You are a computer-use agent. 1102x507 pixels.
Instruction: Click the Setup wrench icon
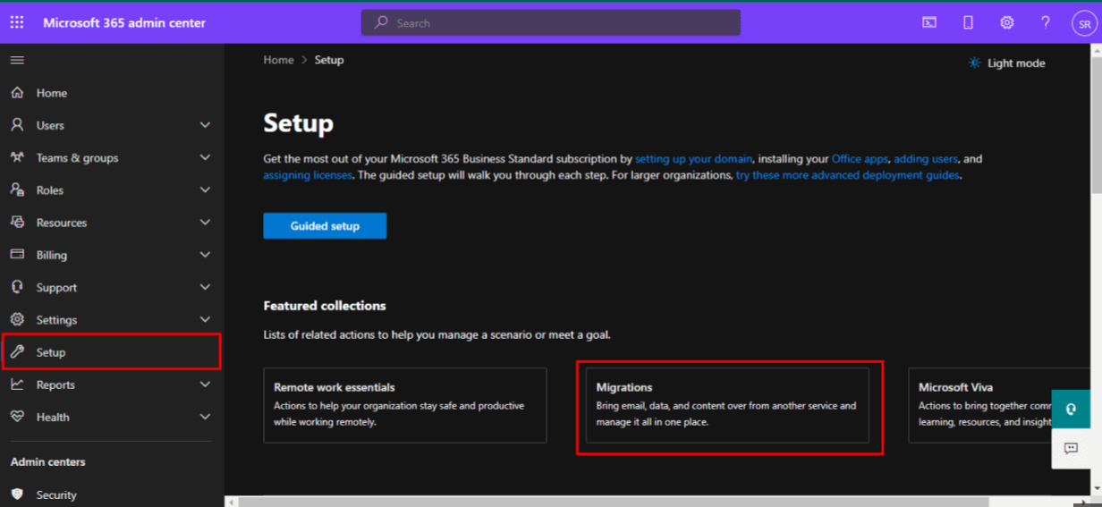[17, 352]
